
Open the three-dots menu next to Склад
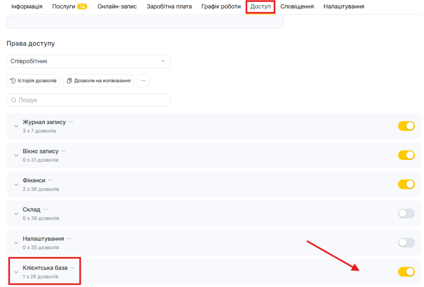tap(45, 209)
